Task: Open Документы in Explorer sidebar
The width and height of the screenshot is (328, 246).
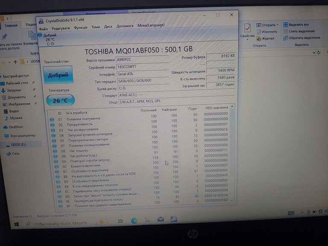Action: tap(14, 97)
